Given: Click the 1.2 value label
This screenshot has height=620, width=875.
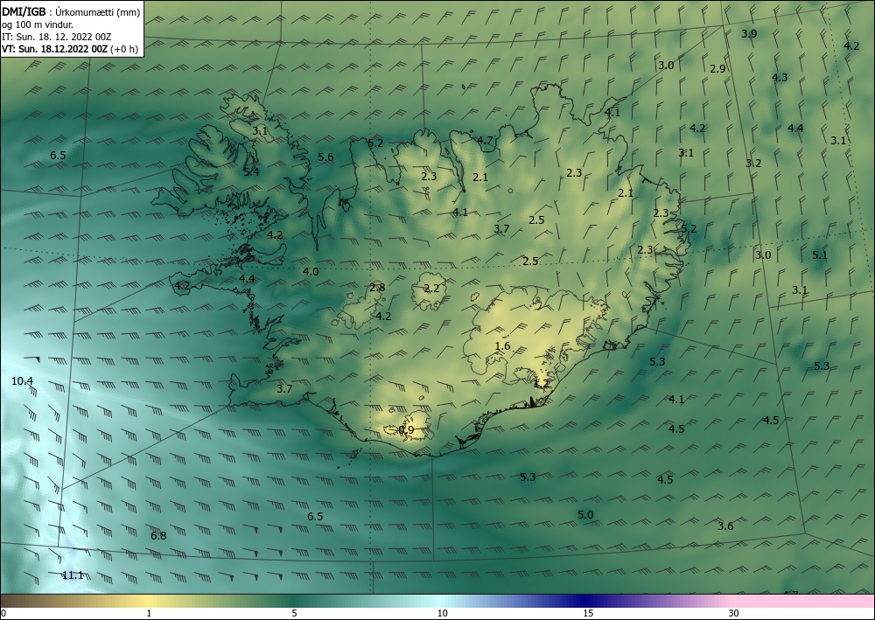Looking at the screenshot, I should 542,384.
